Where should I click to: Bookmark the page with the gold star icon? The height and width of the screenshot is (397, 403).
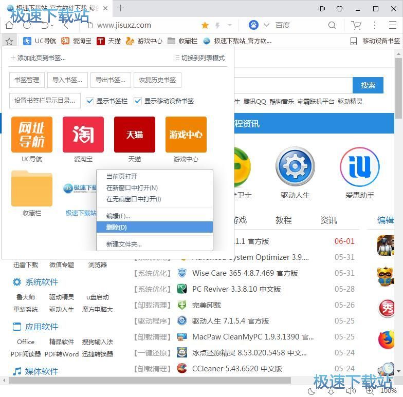point(205,25)
